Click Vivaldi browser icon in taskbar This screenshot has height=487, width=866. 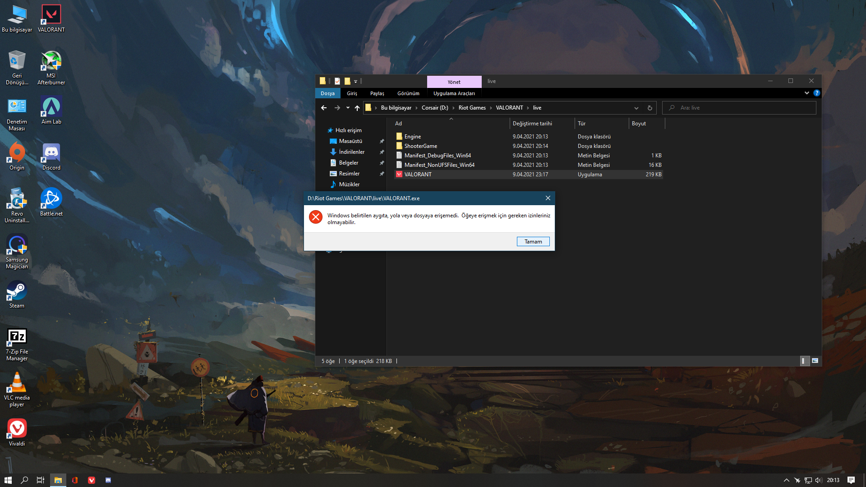[92, 480]
